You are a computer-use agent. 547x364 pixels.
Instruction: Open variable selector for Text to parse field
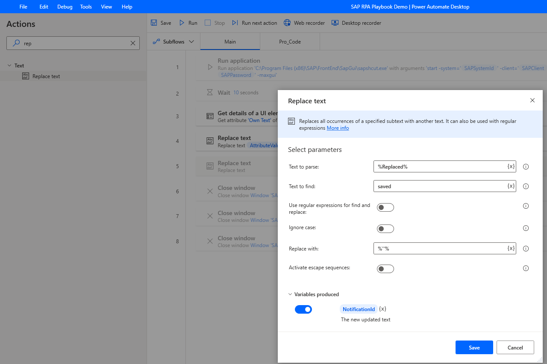coord(511,166)
